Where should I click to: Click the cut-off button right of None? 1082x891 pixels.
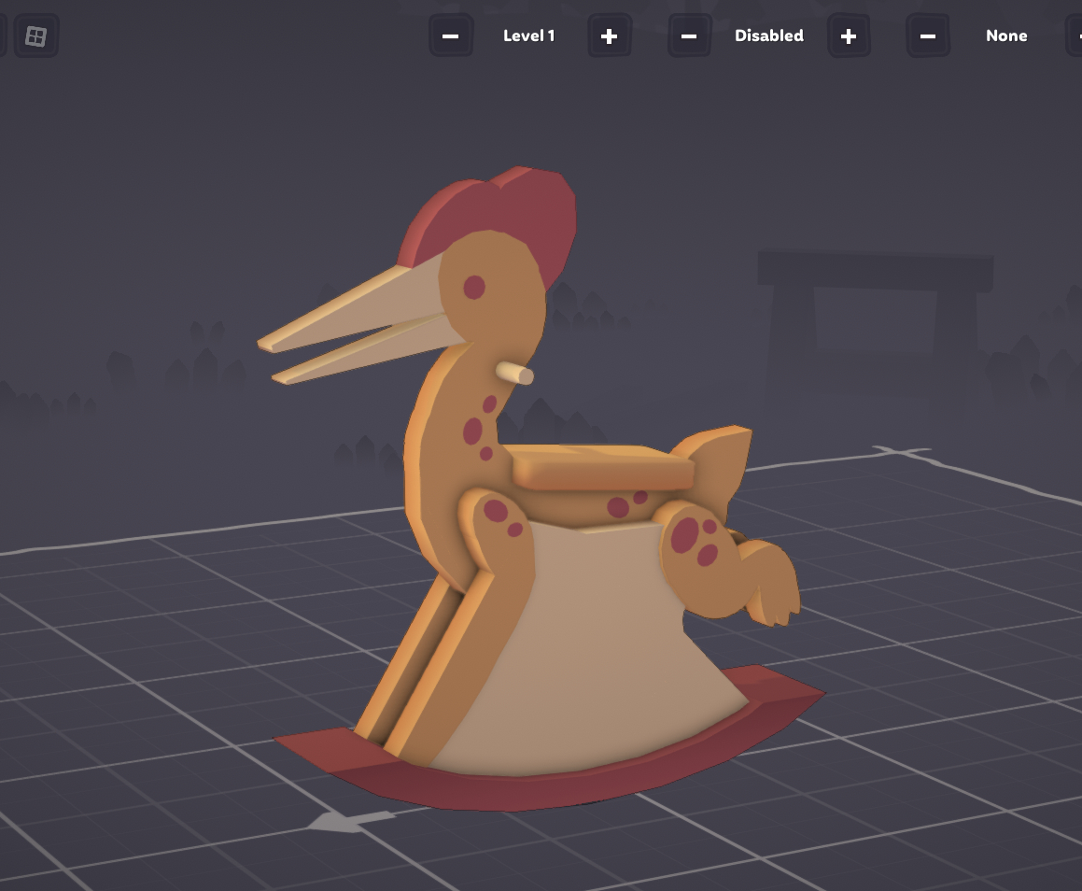click(1075, 36)
